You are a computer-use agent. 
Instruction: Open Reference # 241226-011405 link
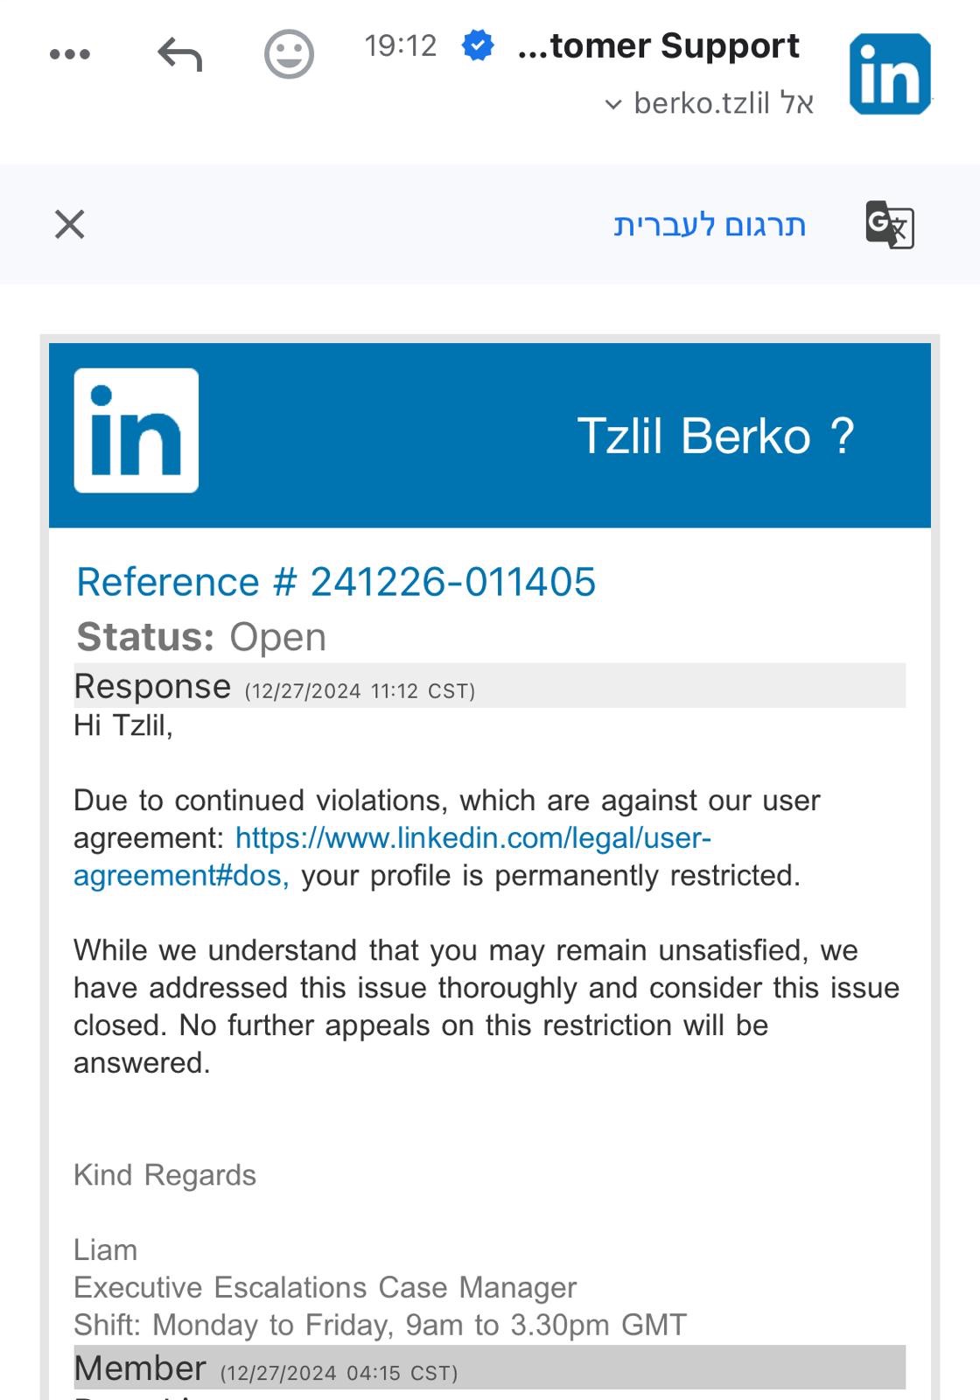coord(336,583)
